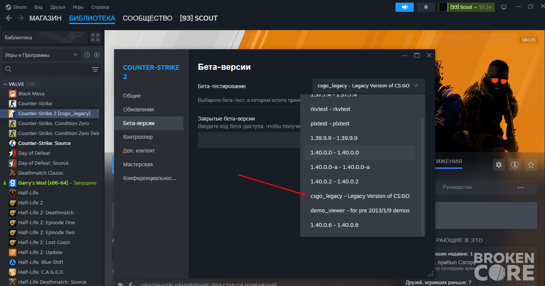Screen dimensions: 545x286
Task: Open Библиотека home button
Action: point(45,37)
